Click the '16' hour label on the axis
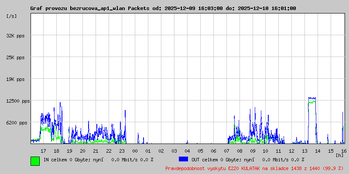This screenshot has height=174, width=349. pyautogui.click(x=344, y=151)
